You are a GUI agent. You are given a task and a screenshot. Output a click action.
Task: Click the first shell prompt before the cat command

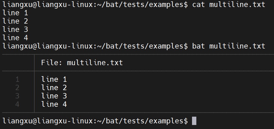(x=95, y=5)
